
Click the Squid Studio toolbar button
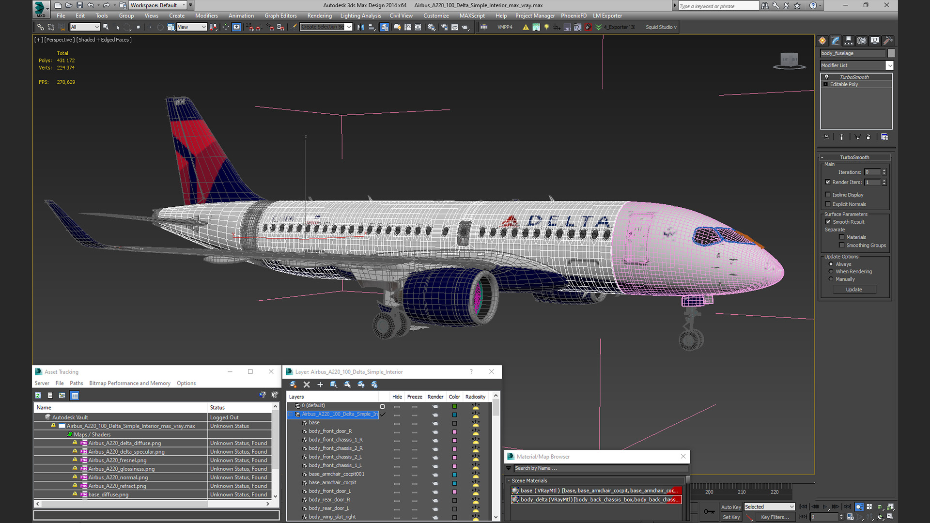point(661,27)
